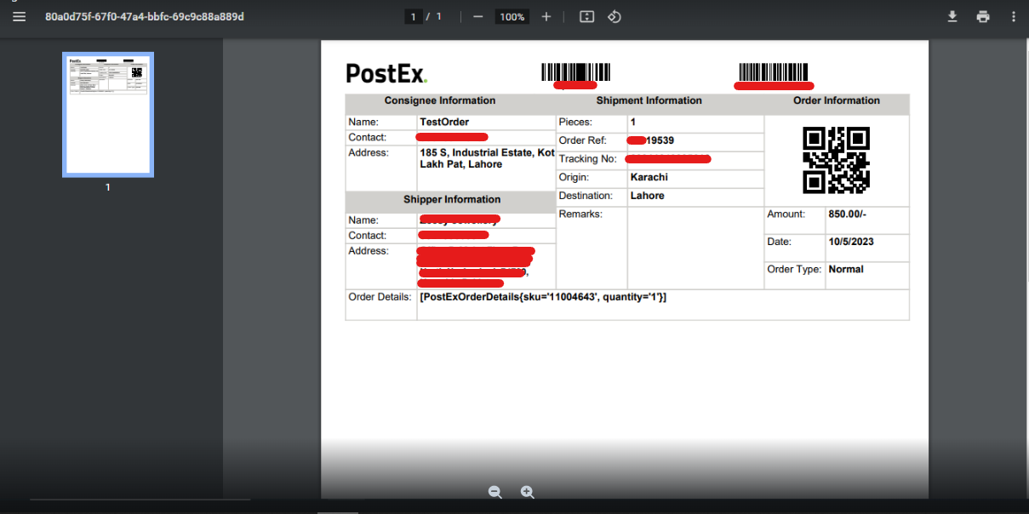
Task: Click the TestOrder consignee name
Action: point(444,123)
